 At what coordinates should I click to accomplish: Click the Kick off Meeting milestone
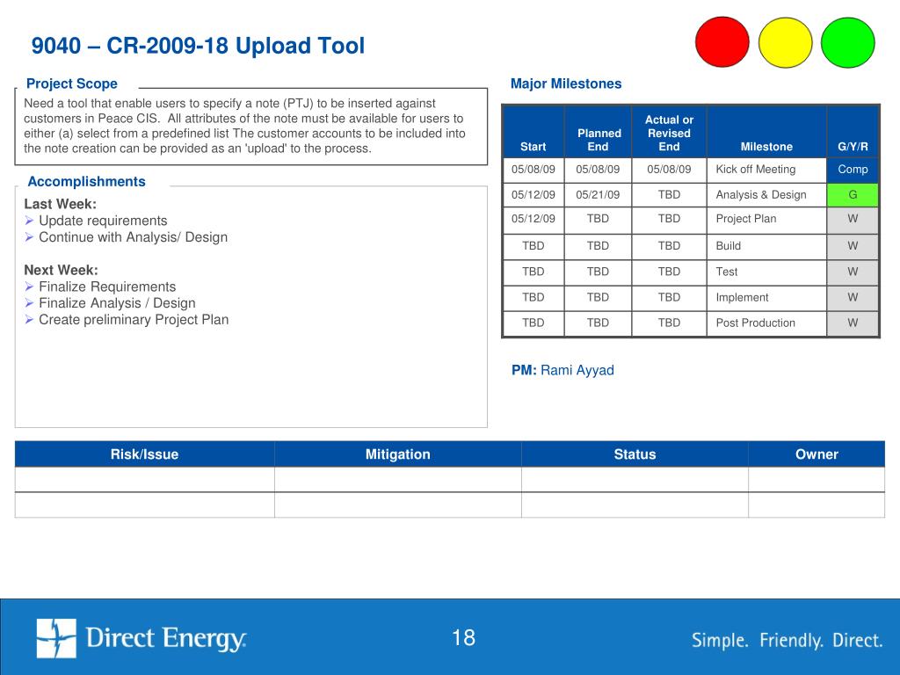click(x=755, y=170)
